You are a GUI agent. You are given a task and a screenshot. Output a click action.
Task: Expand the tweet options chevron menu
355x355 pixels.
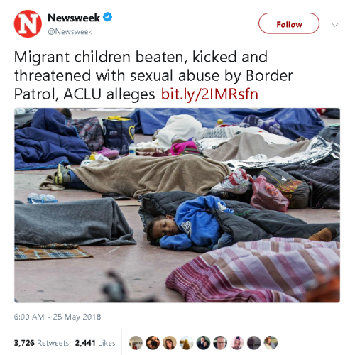pos(334,25)
